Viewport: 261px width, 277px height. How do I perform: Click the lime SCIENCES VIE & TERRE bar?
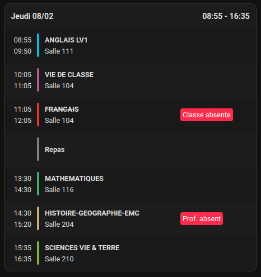(x=38, y=253)
